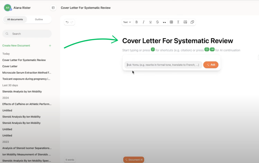Toggle underline text formatting

[150, 22]
